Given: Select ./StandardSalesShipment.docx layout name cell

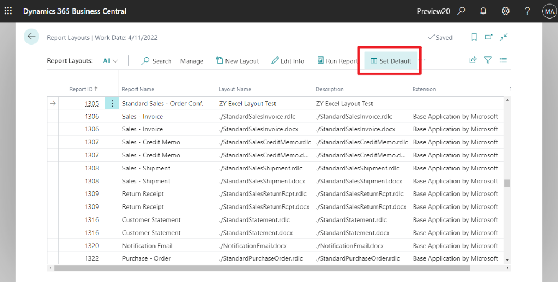Looking at the screenshot, I should coord(264,181).
